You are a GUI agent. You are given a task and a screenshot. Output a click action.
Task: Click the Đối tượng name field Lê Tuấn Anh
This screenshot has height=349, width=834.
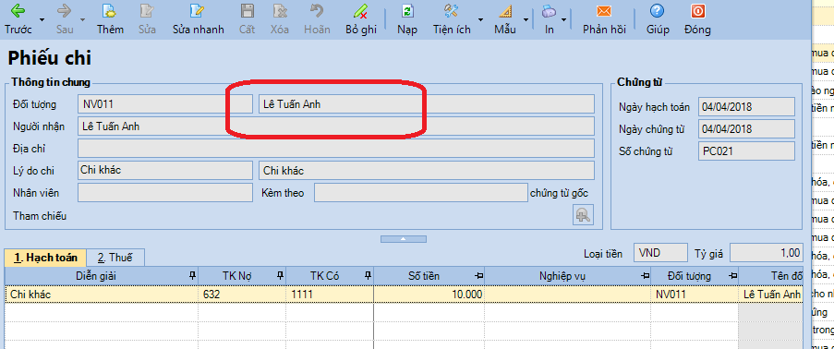coord(427,104)
